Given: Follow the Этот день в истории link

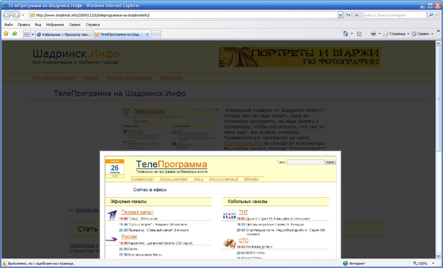Looking at the screenshot, I should (x=54, y=77).
